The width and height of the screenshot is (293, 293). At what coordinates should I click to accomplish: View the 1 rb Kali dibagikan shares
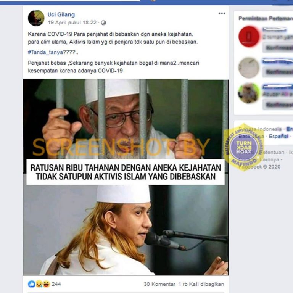click(x=201, y=284)
